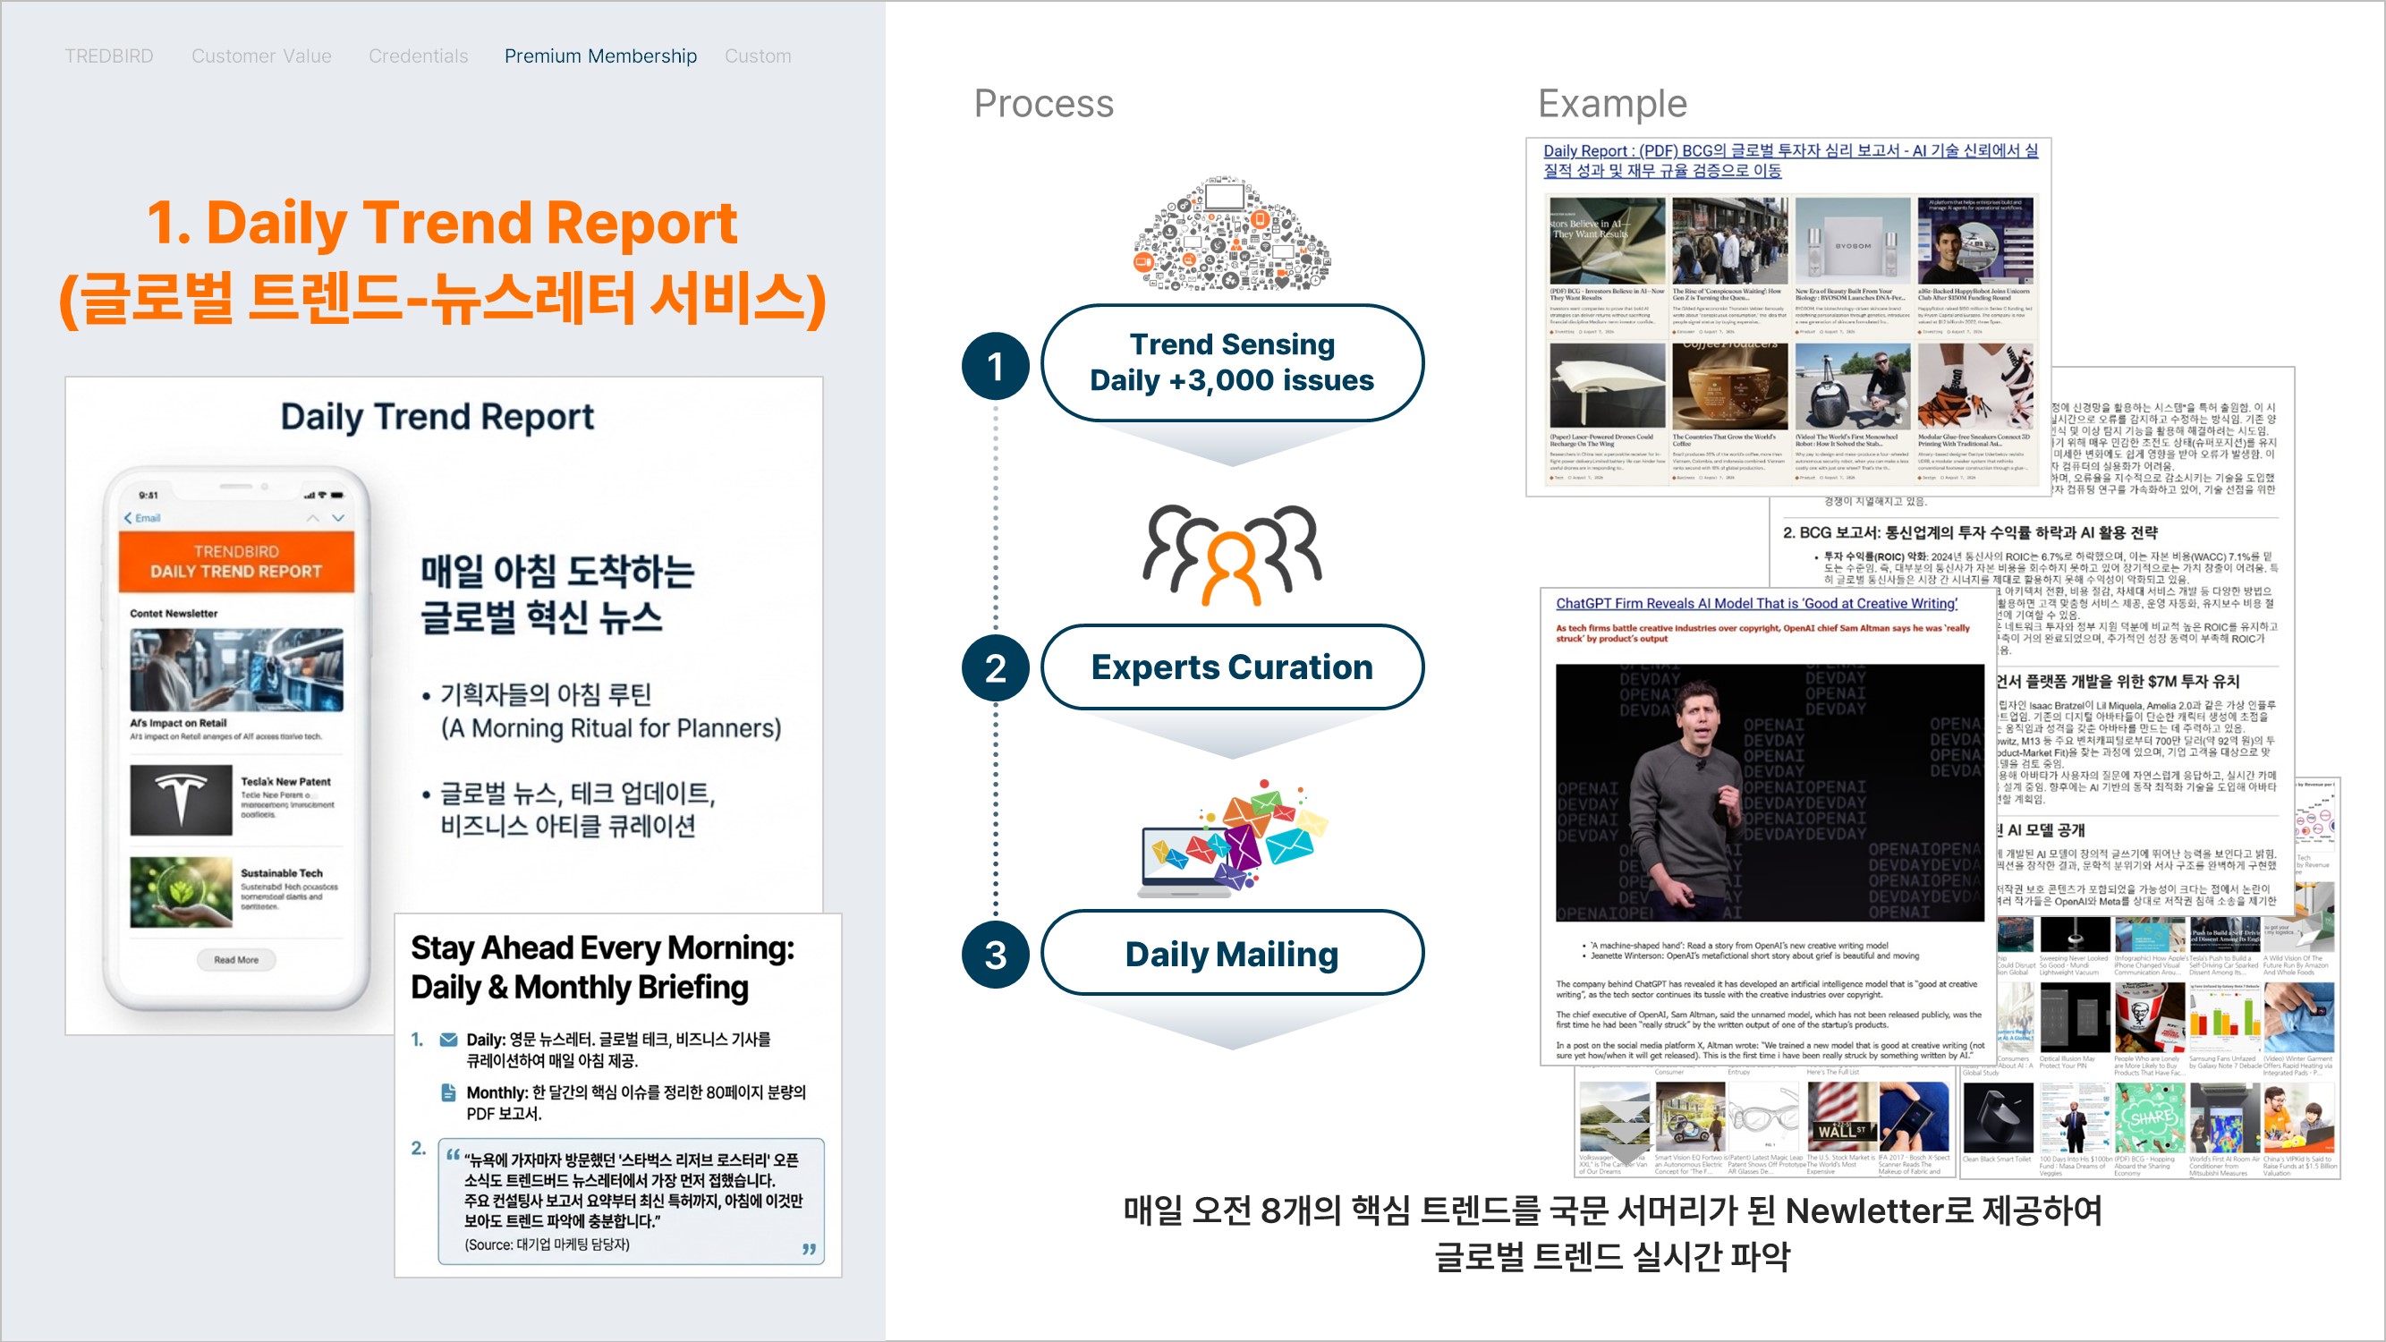Screen dimensions: 2386x1342
Task: Click the Sam Altman OpenAI DevDay photo
Action: tap(1769, 792)
